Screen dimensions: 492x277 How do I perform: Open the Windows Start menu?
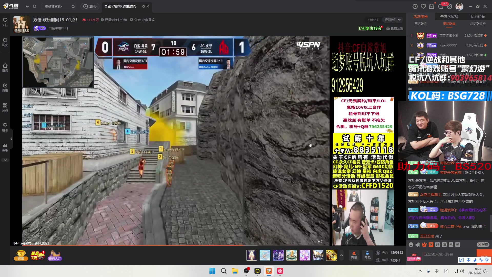click(x=212, y=271)
